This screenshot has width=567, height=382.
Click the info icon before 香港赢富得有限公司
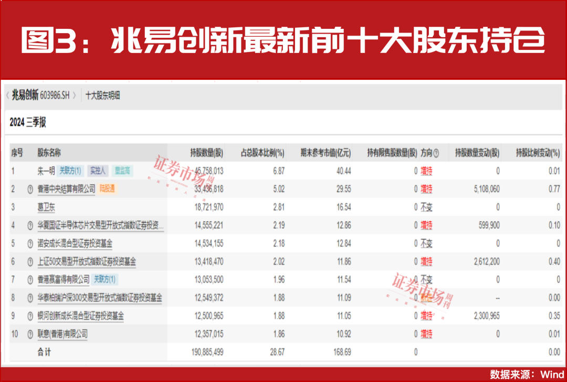[30, 280]
